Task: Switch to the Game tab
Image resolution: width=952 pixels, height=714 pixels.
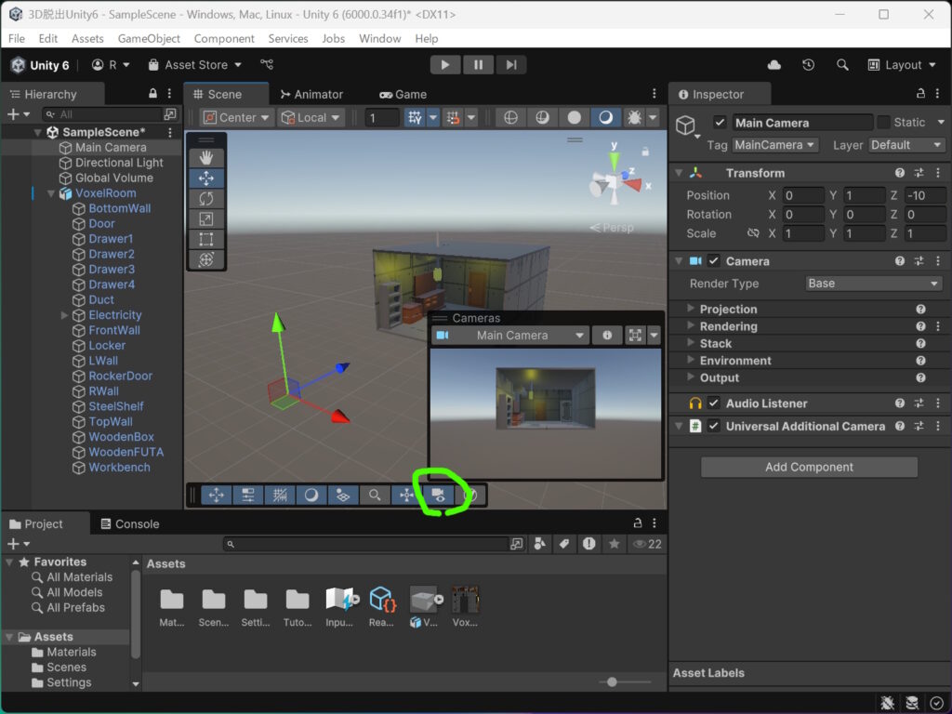Action: [403, 95]
